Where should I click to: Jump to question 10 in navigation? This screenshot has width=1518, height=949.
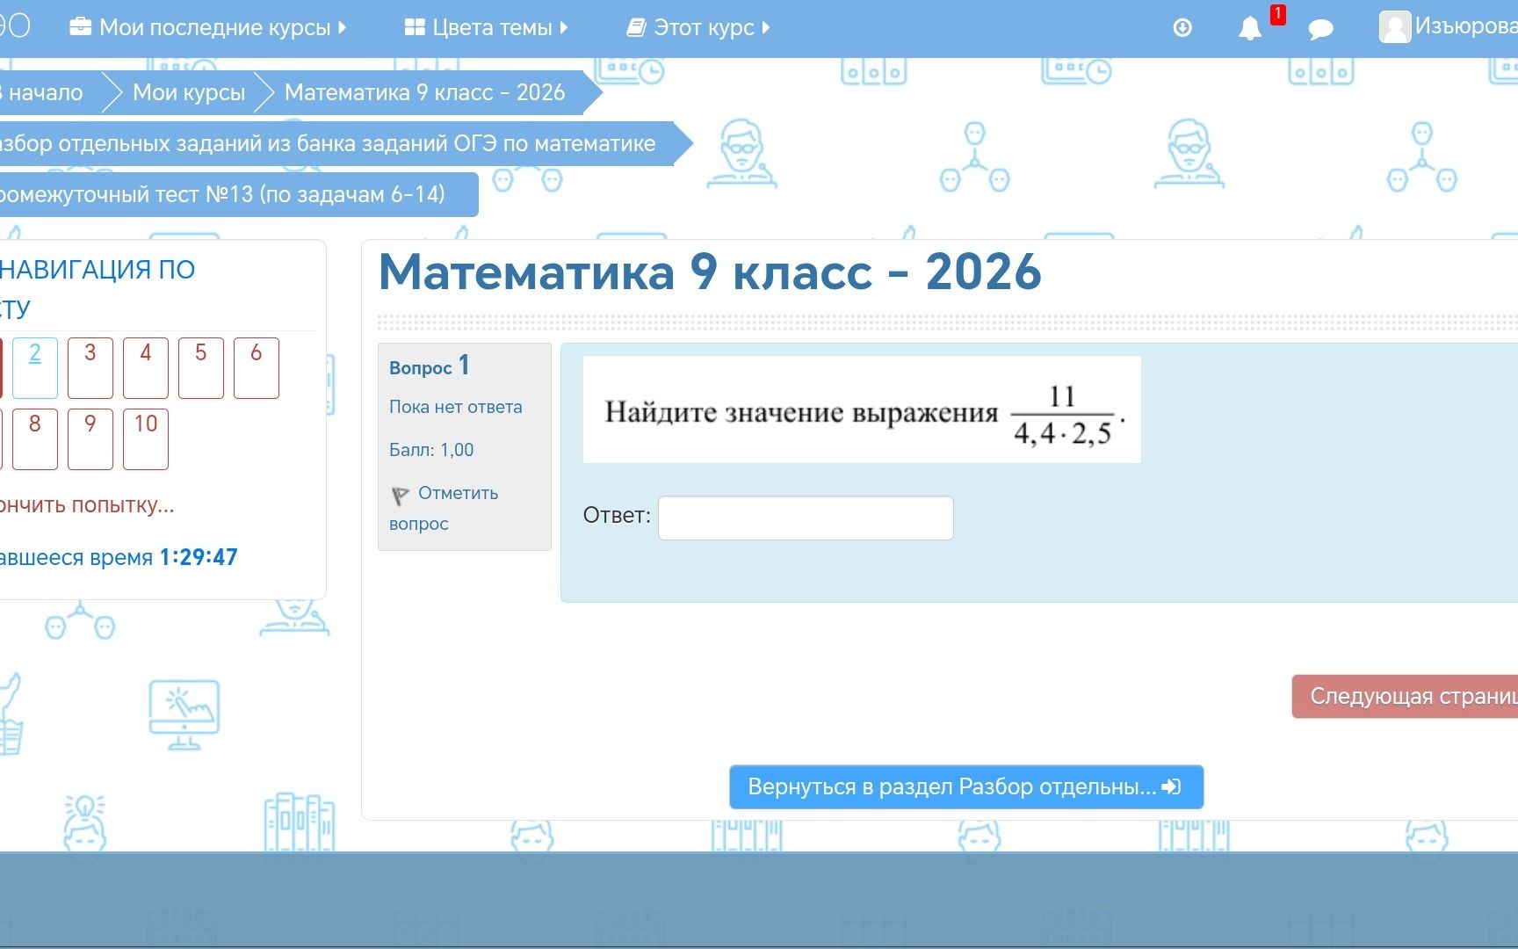(146, 438)
